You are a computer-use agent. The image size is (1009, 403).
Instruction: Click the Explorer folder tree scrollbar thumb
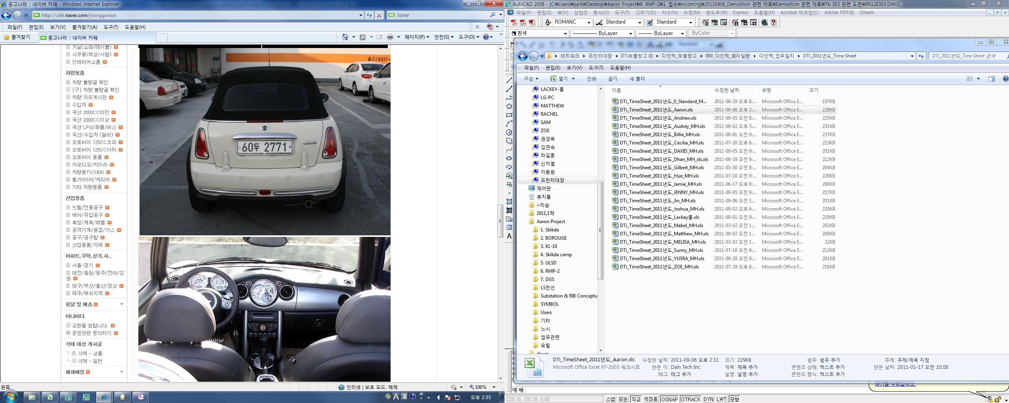pyautogui.click(x=600, y=230)
